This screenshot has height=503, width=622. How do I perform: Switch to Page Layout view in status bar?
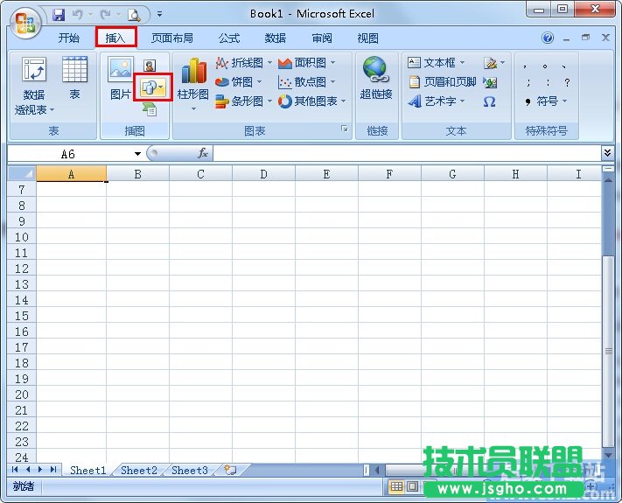click(x=413, y=486)
